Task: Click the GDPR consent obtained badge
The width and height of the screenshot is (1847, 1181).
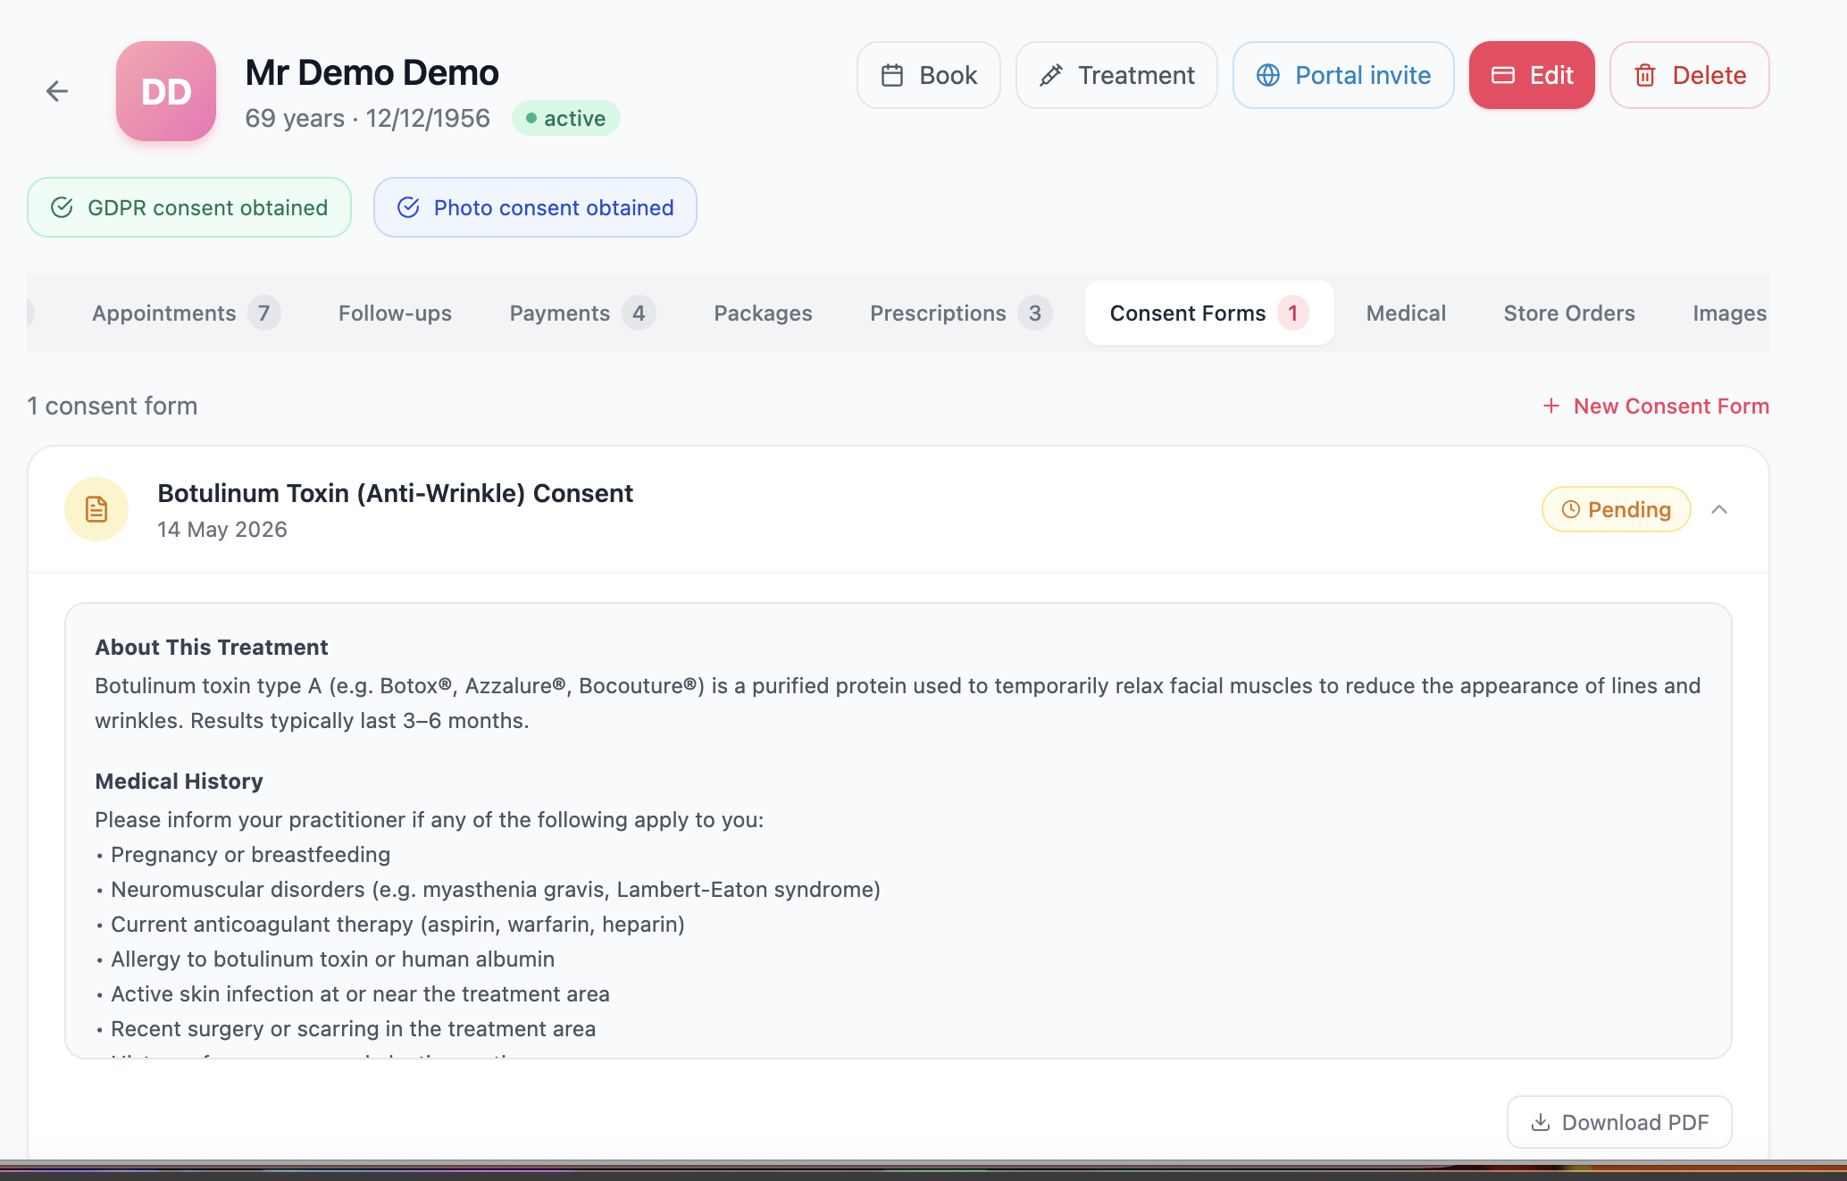Action: click(189, 207)
